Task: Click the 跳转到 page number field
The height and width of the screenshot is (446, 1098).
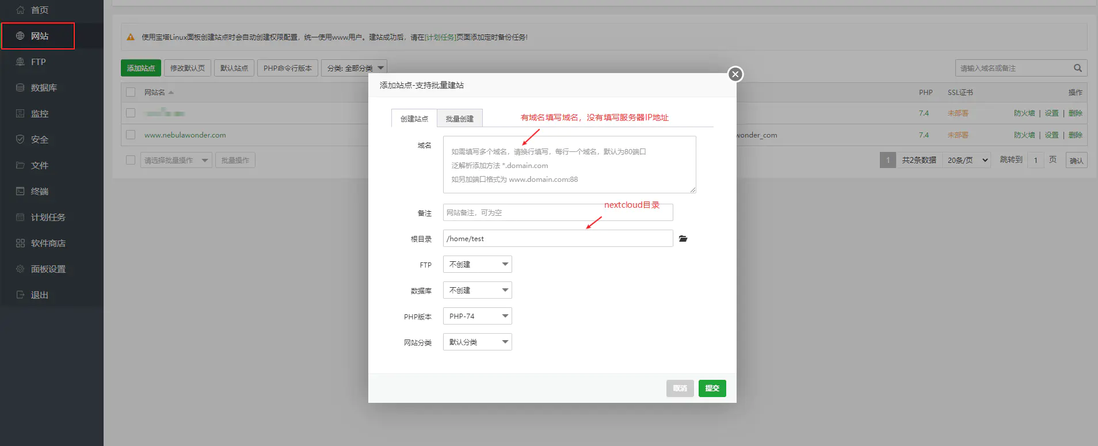Action: pyautogui.click(x=1036, y=160)
